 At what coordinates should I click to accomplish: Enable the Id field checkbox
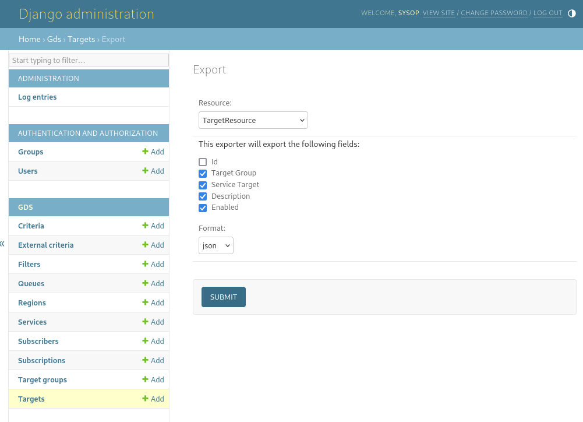(203, 162)
